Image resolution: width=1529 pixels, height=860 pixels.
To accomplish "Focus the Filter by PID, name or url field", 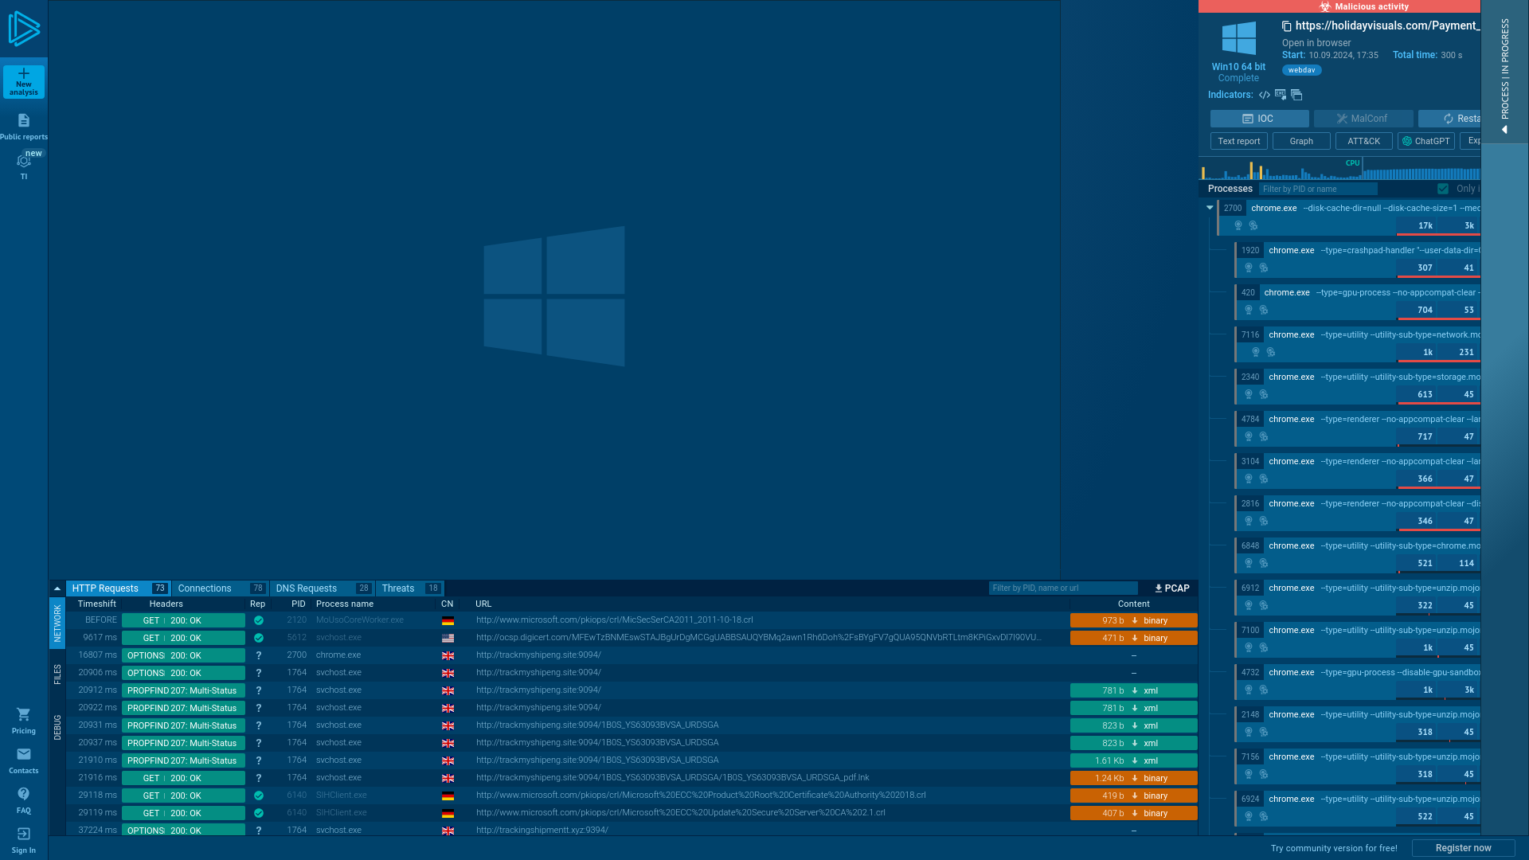I will (1063, 588).
